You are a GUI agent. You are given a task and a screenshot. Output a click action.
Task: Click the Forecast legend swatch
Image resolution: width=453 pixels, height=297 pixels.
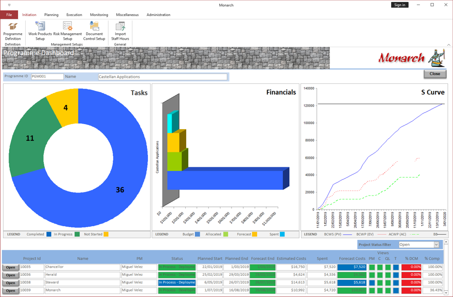[x=255, y=234]
